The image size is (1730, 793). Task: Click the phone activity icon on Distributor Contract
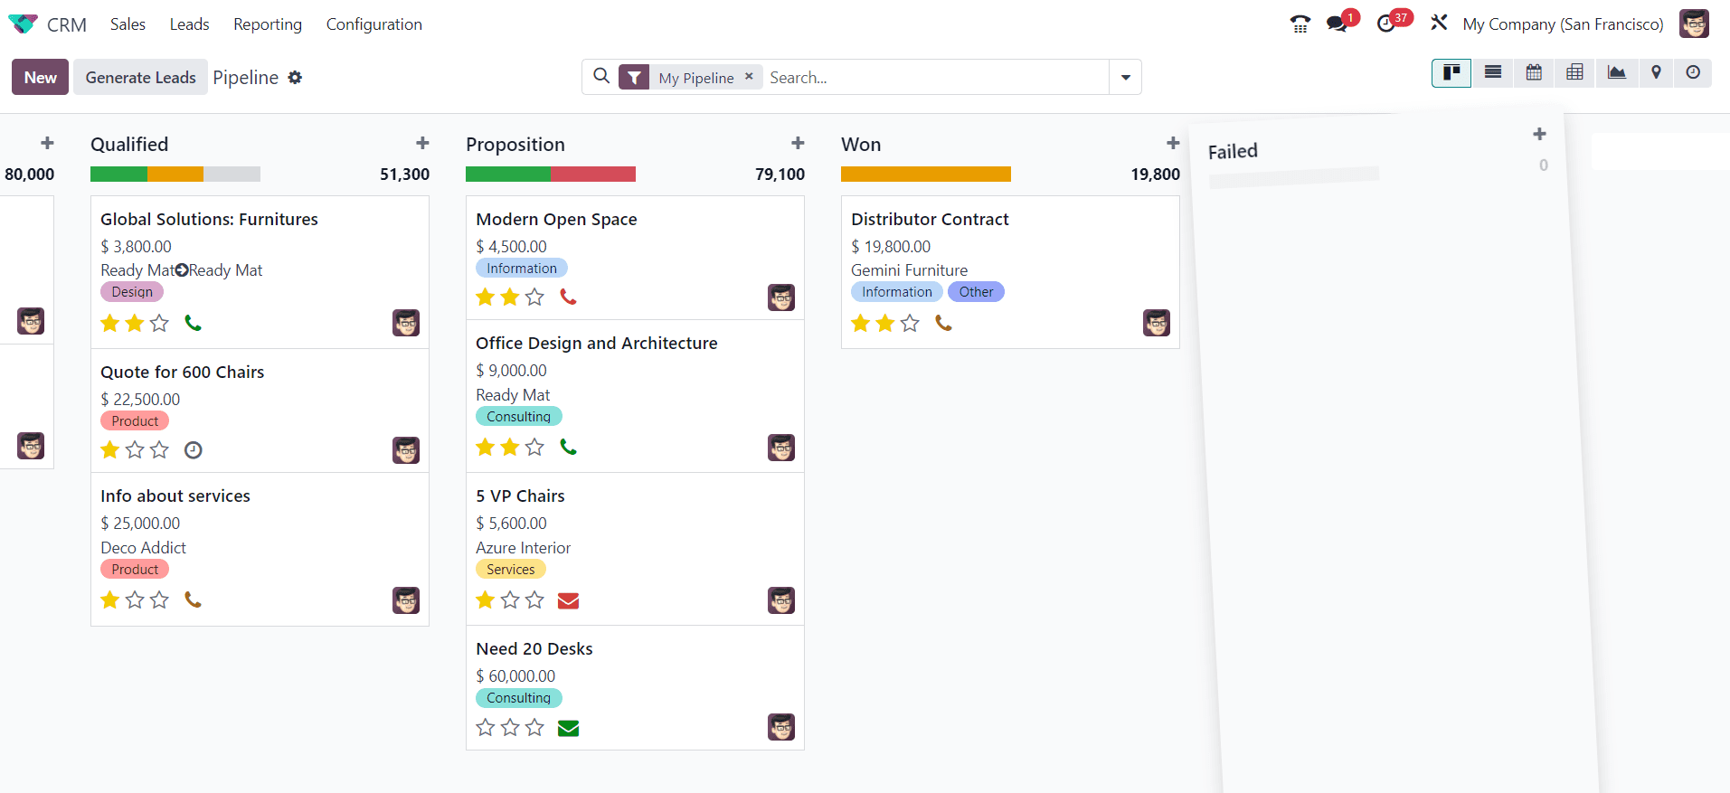click(943, 323)
